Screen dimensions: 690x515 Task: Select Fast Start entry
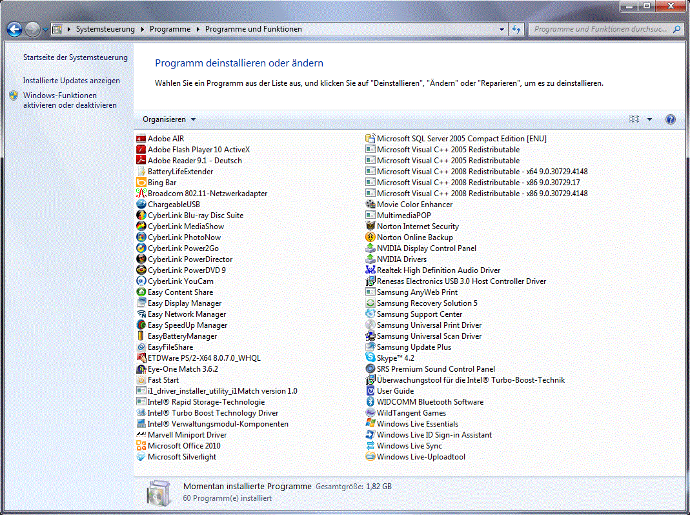point(158,380)
